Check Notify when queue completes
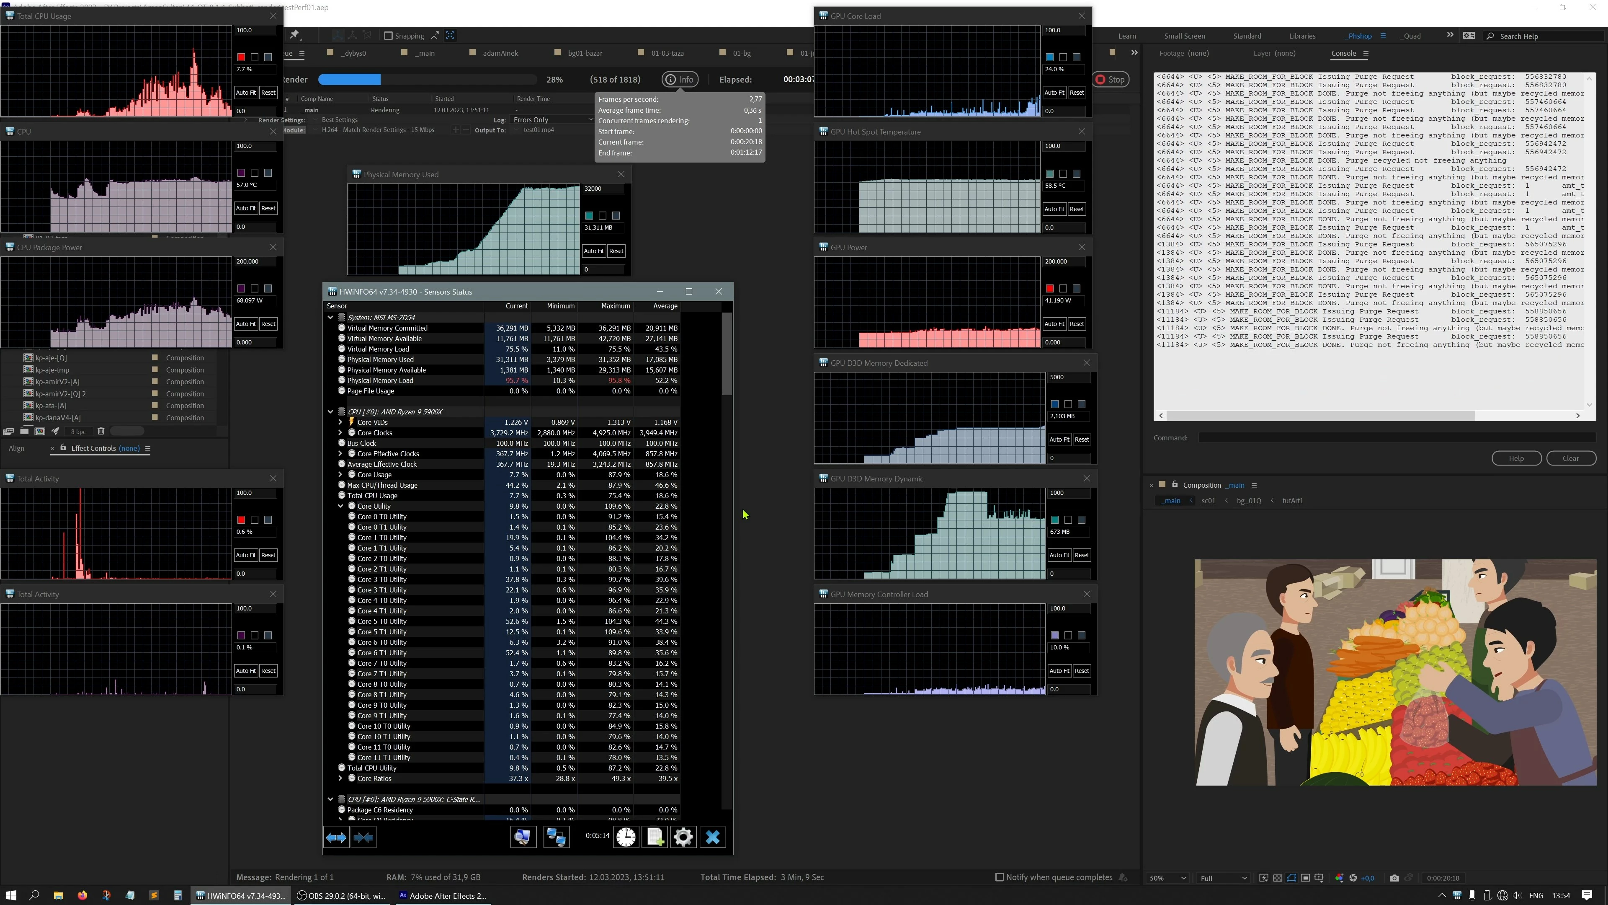Image resolution: width=1608 pixels, height=905 pixels. (x=1000, y=877)
